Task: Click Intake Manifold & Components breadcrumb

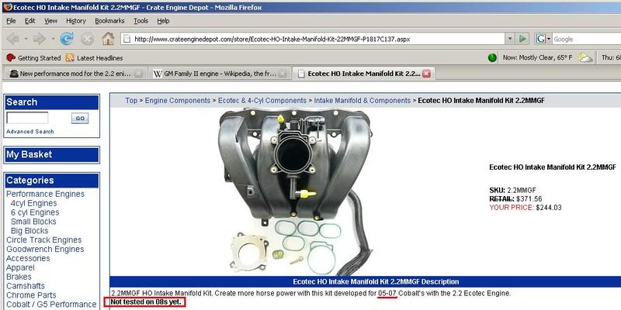Action: [363, 101]
